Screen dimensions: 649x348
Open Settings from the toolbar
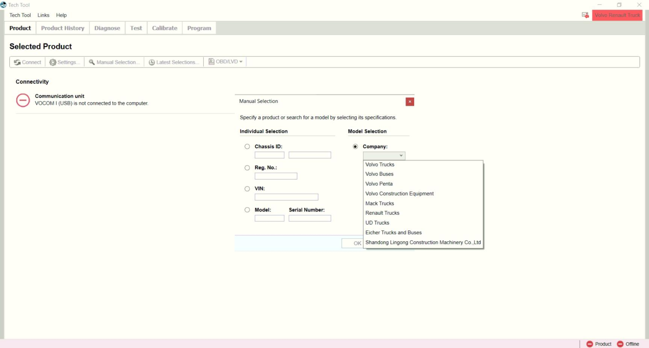tap(64, 62)
